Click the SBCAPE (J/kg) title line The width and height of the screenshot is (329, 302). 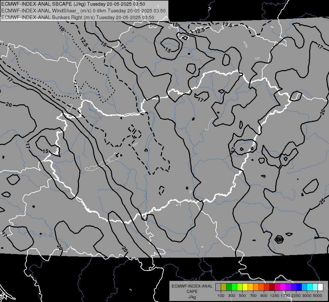click(x=73, y=4)
